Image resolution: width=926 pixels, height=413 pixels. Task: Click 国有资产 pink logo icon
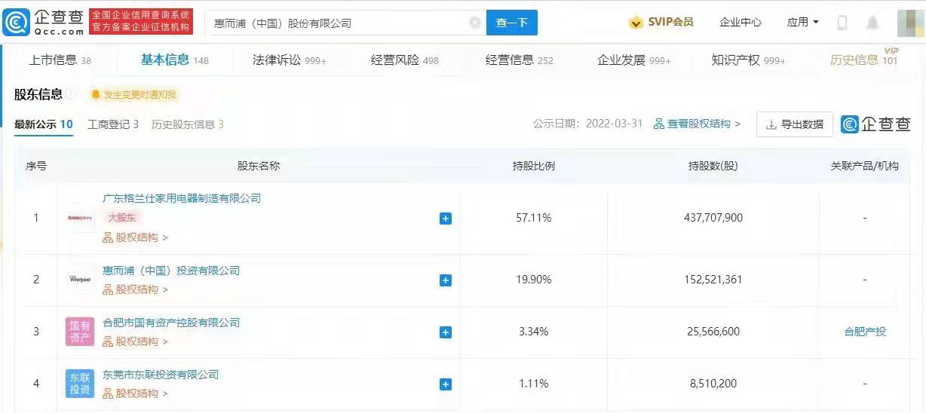80,332
